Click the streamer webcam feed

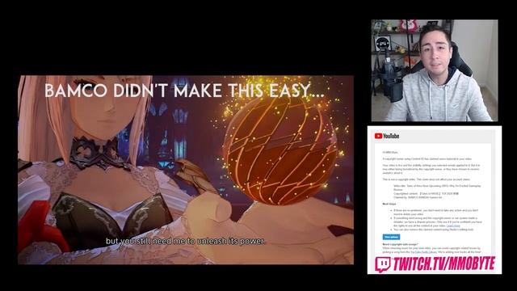(x=435, y=70)
